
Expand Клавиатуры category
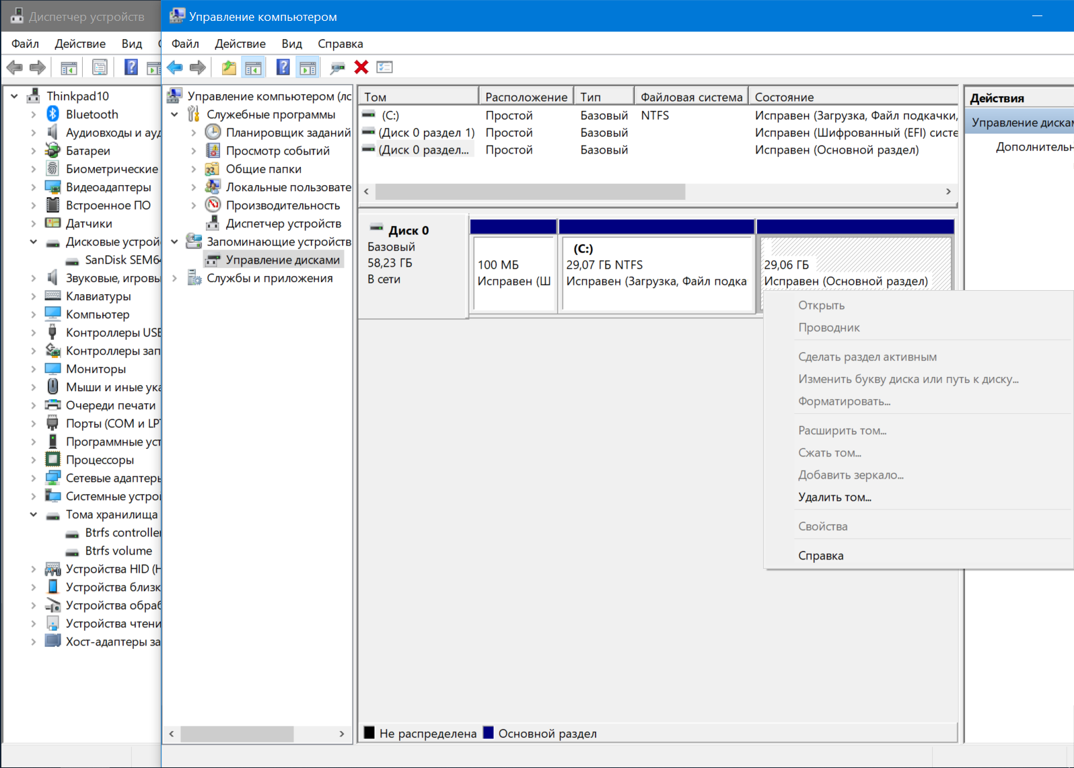(x=33, y=296)
